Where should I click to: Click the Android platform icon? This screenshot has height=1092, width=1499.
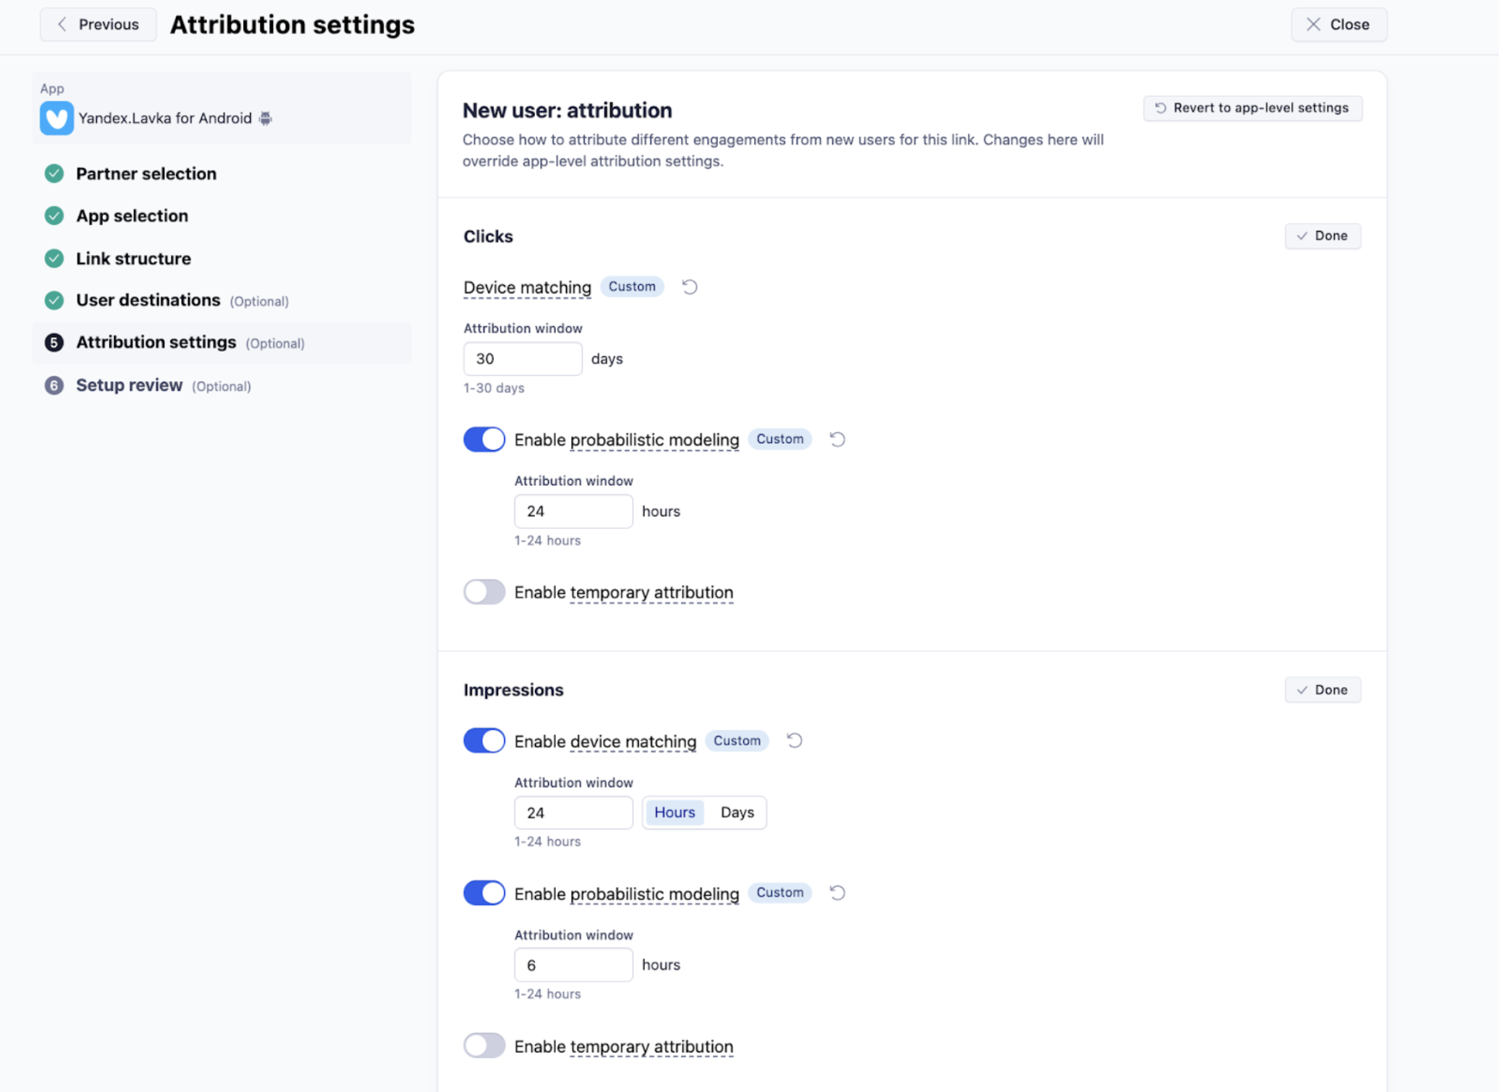pos(266,118)
